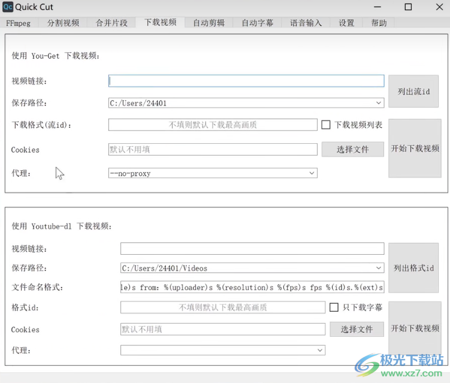Click 开始下载视频 in the You-Get section
The width and height of the screenshot is (450, 383).
415,149
